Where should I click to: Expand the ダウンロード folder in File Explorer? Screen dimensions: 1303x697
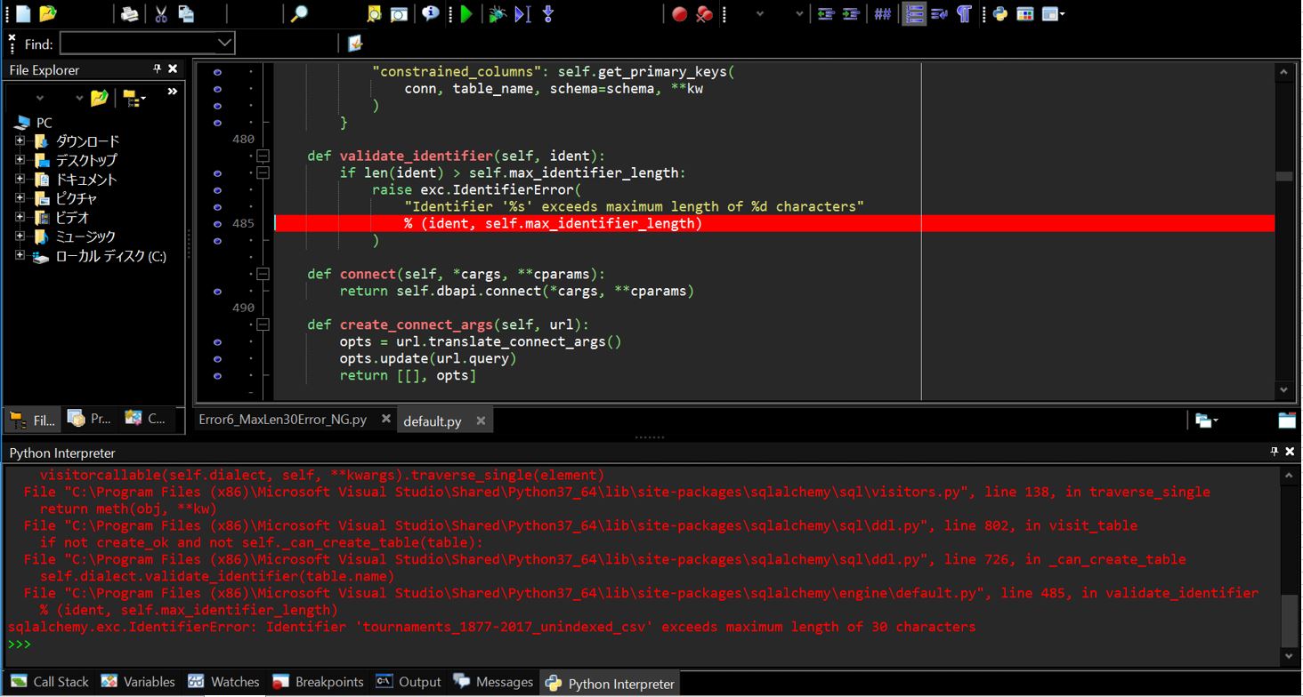(20, 140)
